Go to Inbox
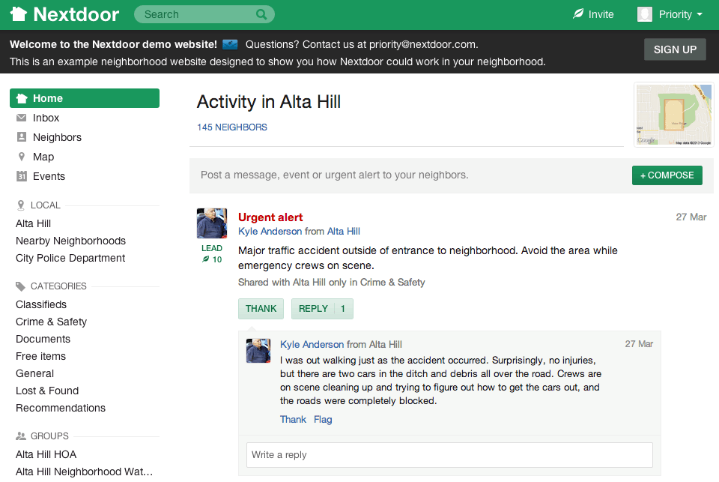 [46, 118]
